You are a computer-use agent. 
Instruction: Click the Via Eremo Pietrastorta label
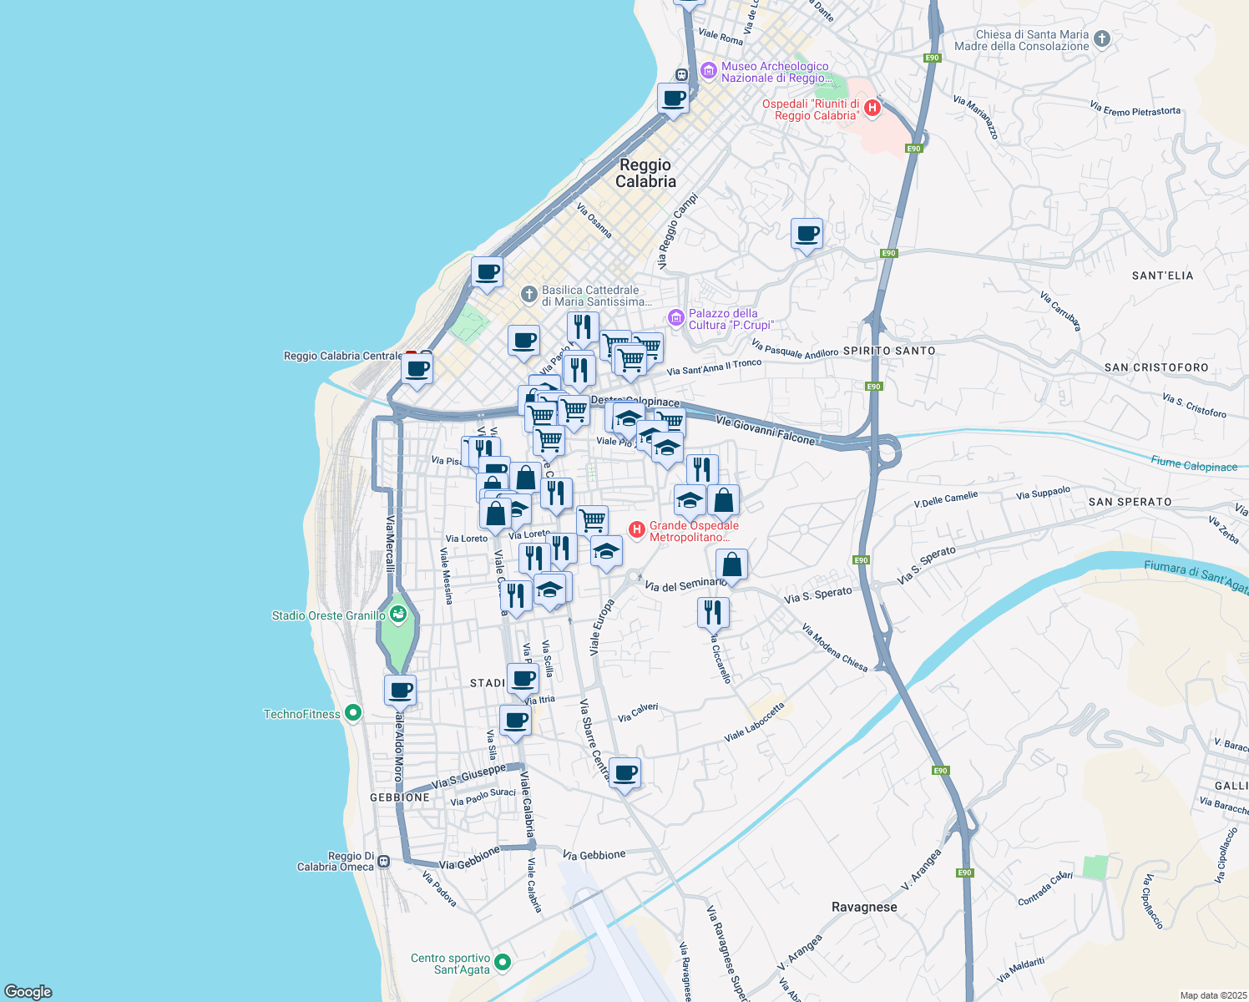tap(1135, 109)
